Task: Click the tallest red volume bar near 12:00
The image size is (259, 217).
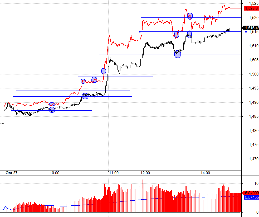Action: pyautogui.click(x=143, y=195)
